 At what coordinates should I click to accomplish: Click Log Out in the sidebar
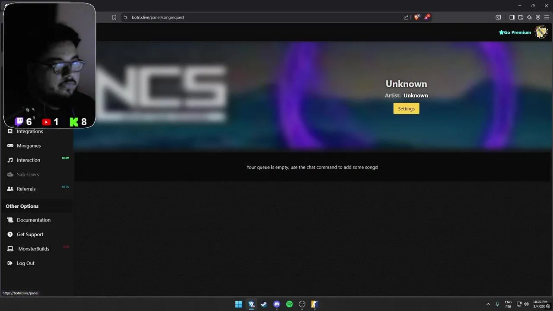point(25,263)
